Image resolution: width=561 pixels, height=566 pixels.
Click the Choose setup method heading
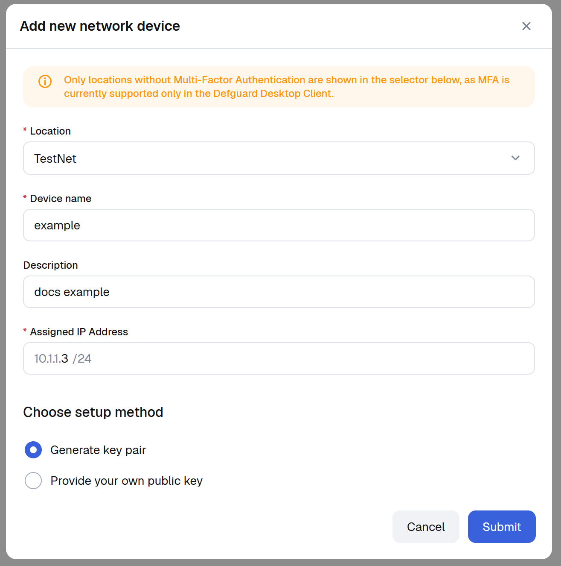tap(93, 412)
